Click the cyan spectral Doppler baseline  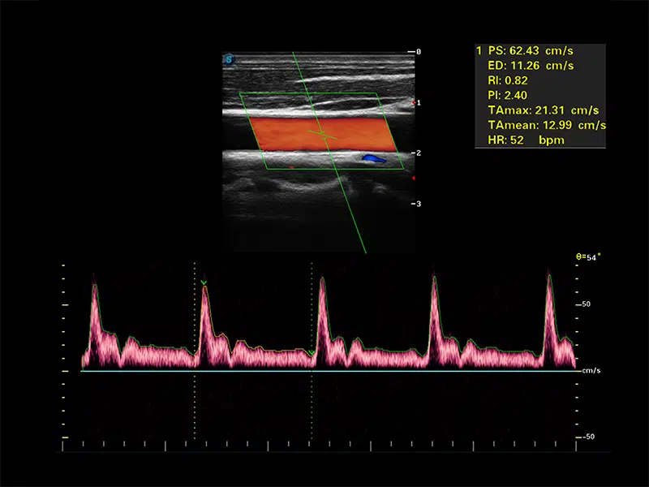click(324, 371)
